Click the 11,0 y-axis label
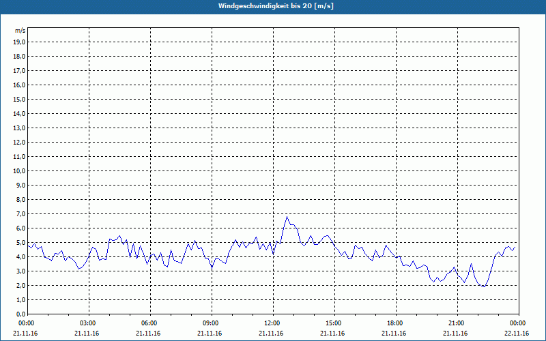This screenshot has width=546, height=341. tap(19, 157)
